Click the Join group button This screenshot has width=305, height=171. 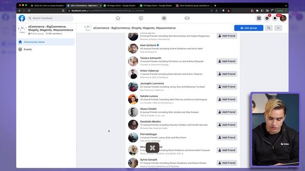(x=249, y=28)
